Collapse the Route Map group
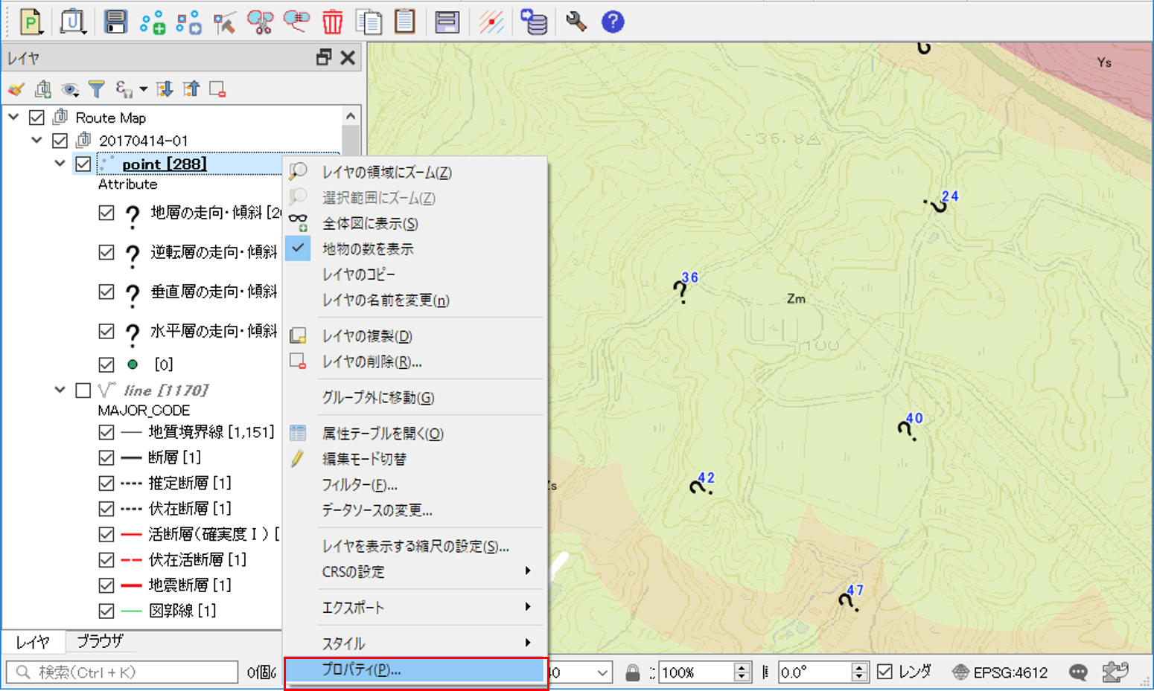Image resolution: width=1154 pixels, height=691 pixels. [13, 118]
